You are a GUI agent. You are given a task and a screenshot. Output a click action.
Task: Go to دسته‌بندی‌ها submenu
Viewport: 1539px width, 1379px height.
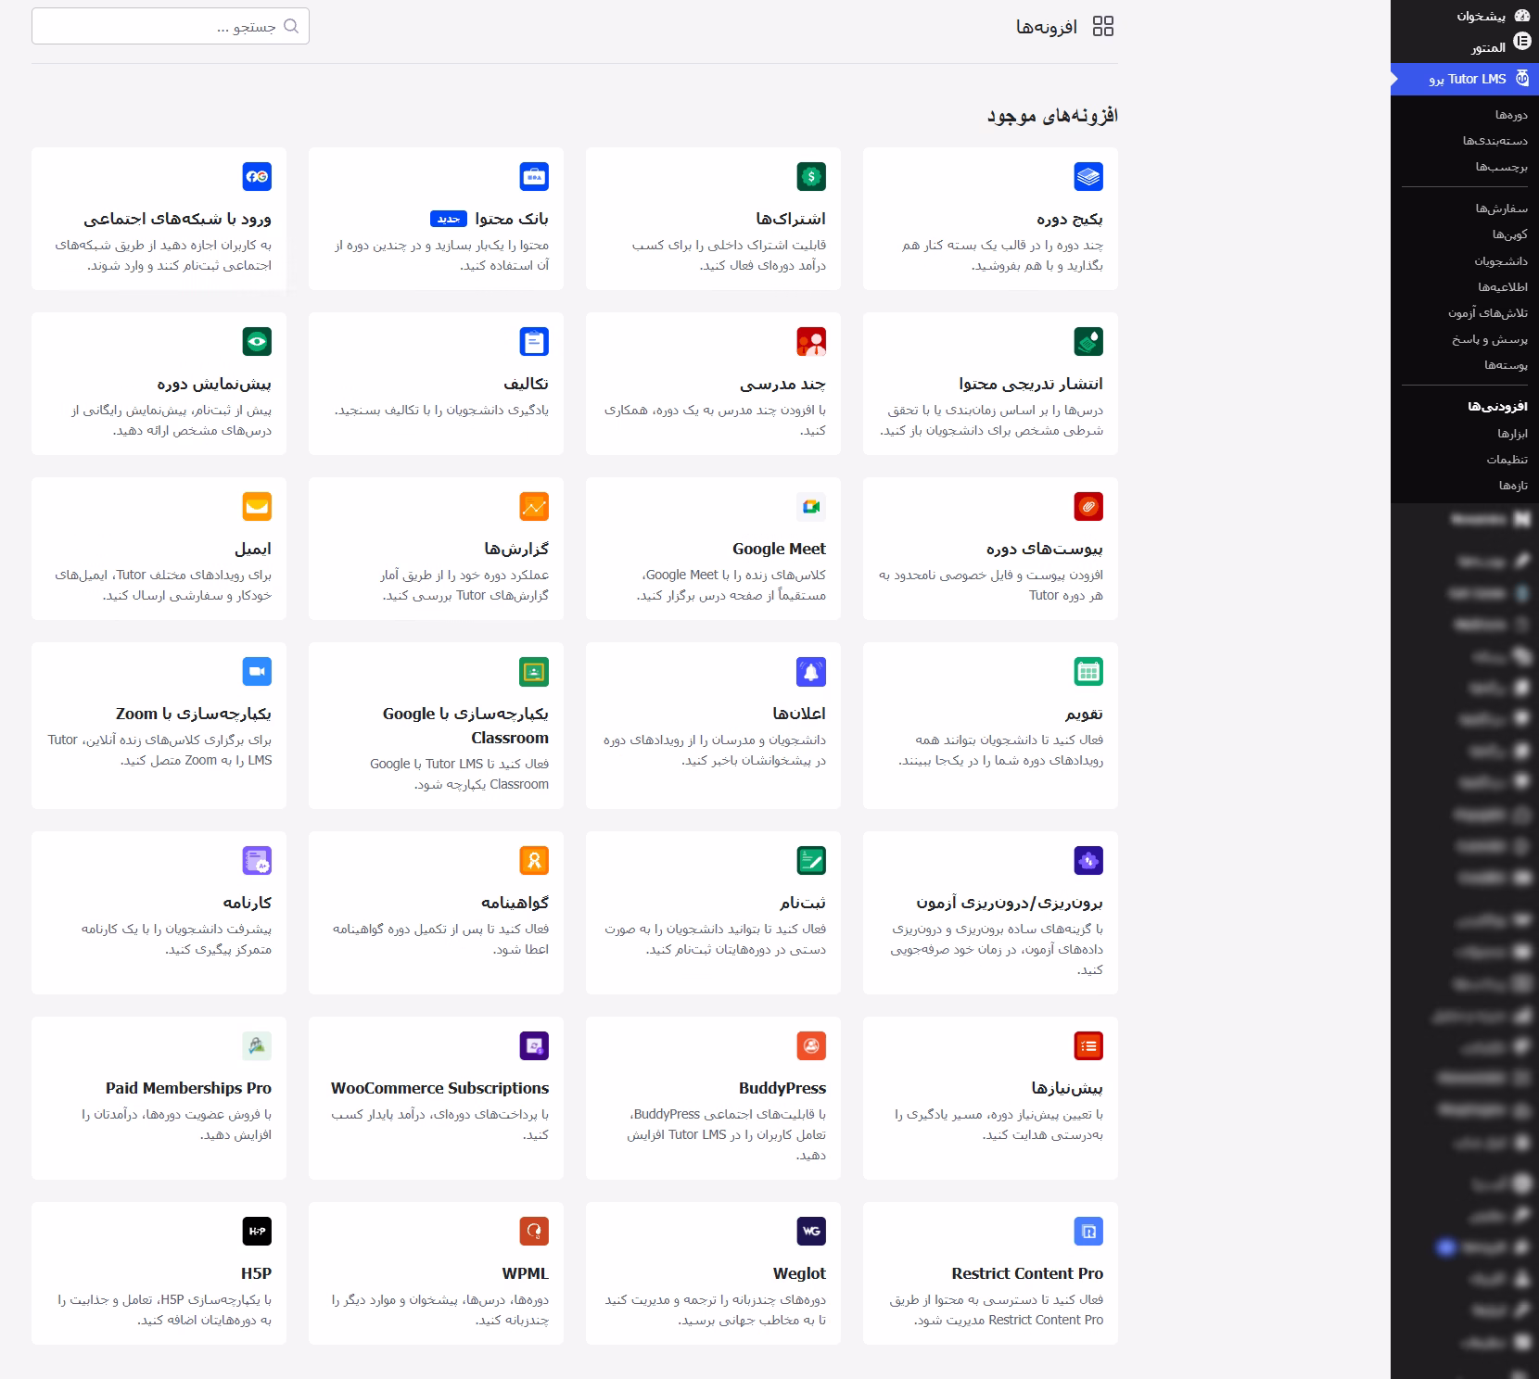tap(1494, 141)
